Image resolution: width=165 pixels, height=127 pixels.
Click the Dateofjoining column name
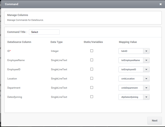15,97
